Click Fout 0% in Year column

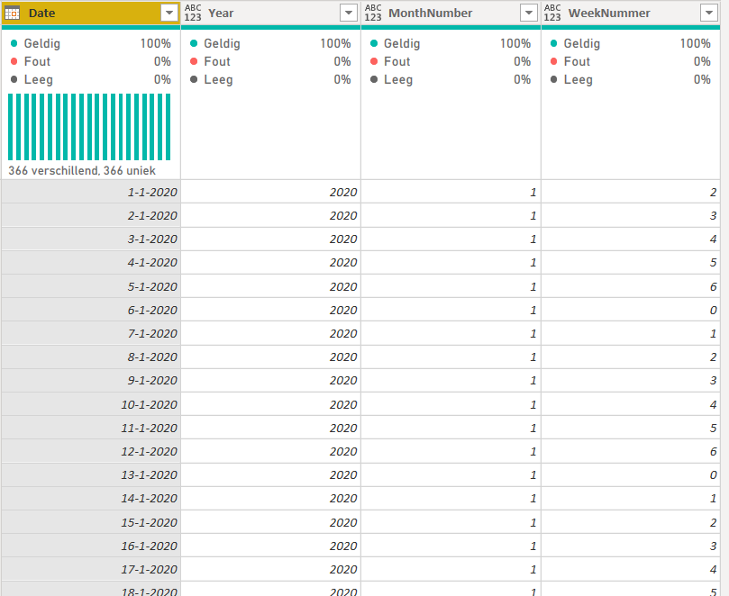270,61
